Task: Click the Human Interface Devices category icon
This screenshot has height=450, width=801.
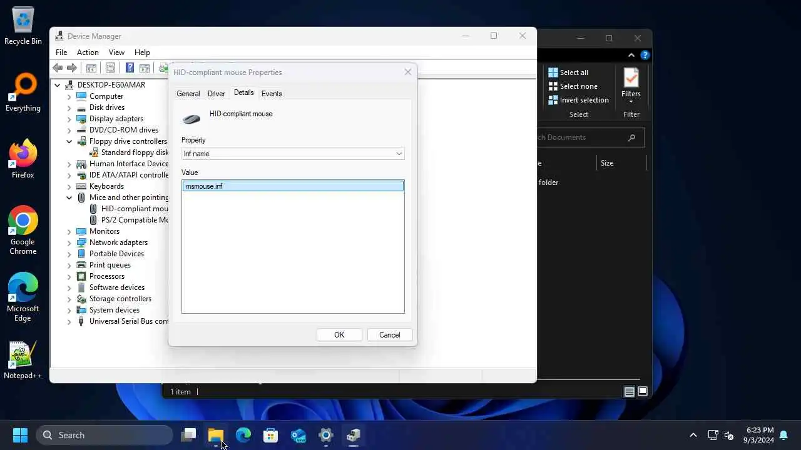Action: (x=81, y=164)
